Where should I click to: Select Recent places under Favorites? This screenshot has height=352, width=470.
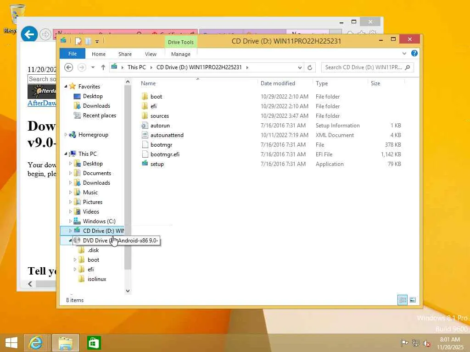point(99,115)
